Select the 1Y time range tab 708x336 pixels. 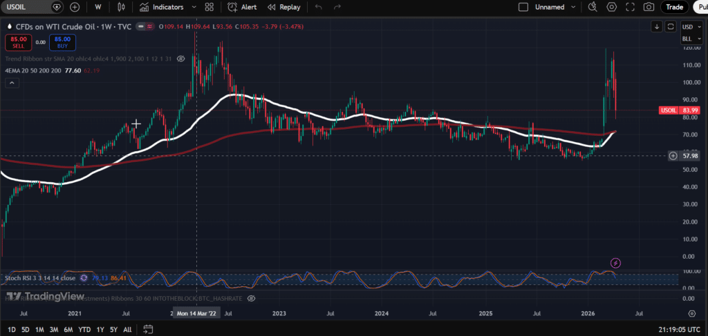[101, 330]
